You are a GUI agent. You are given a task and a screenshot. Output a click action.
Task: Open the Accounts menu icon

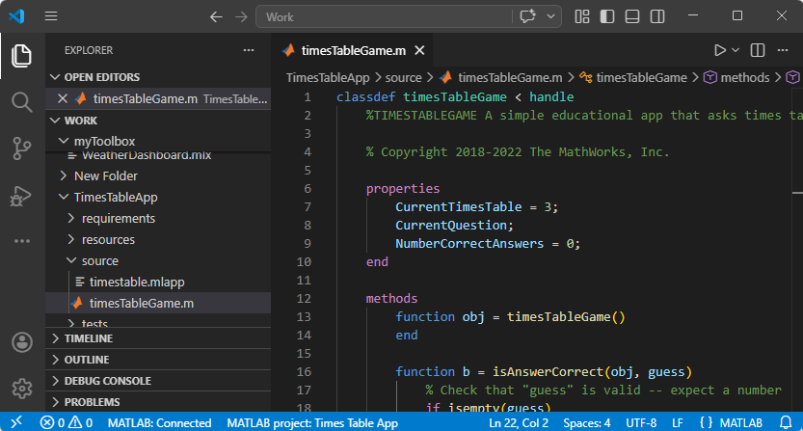[x=22, y=342]
